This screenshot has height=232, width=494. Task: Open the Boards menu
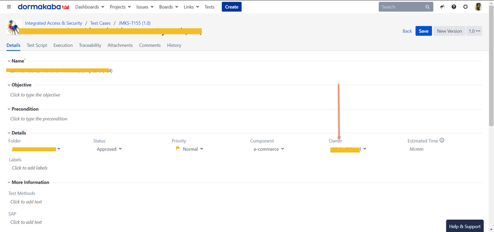pyautogui.click(x=169, y=6)
